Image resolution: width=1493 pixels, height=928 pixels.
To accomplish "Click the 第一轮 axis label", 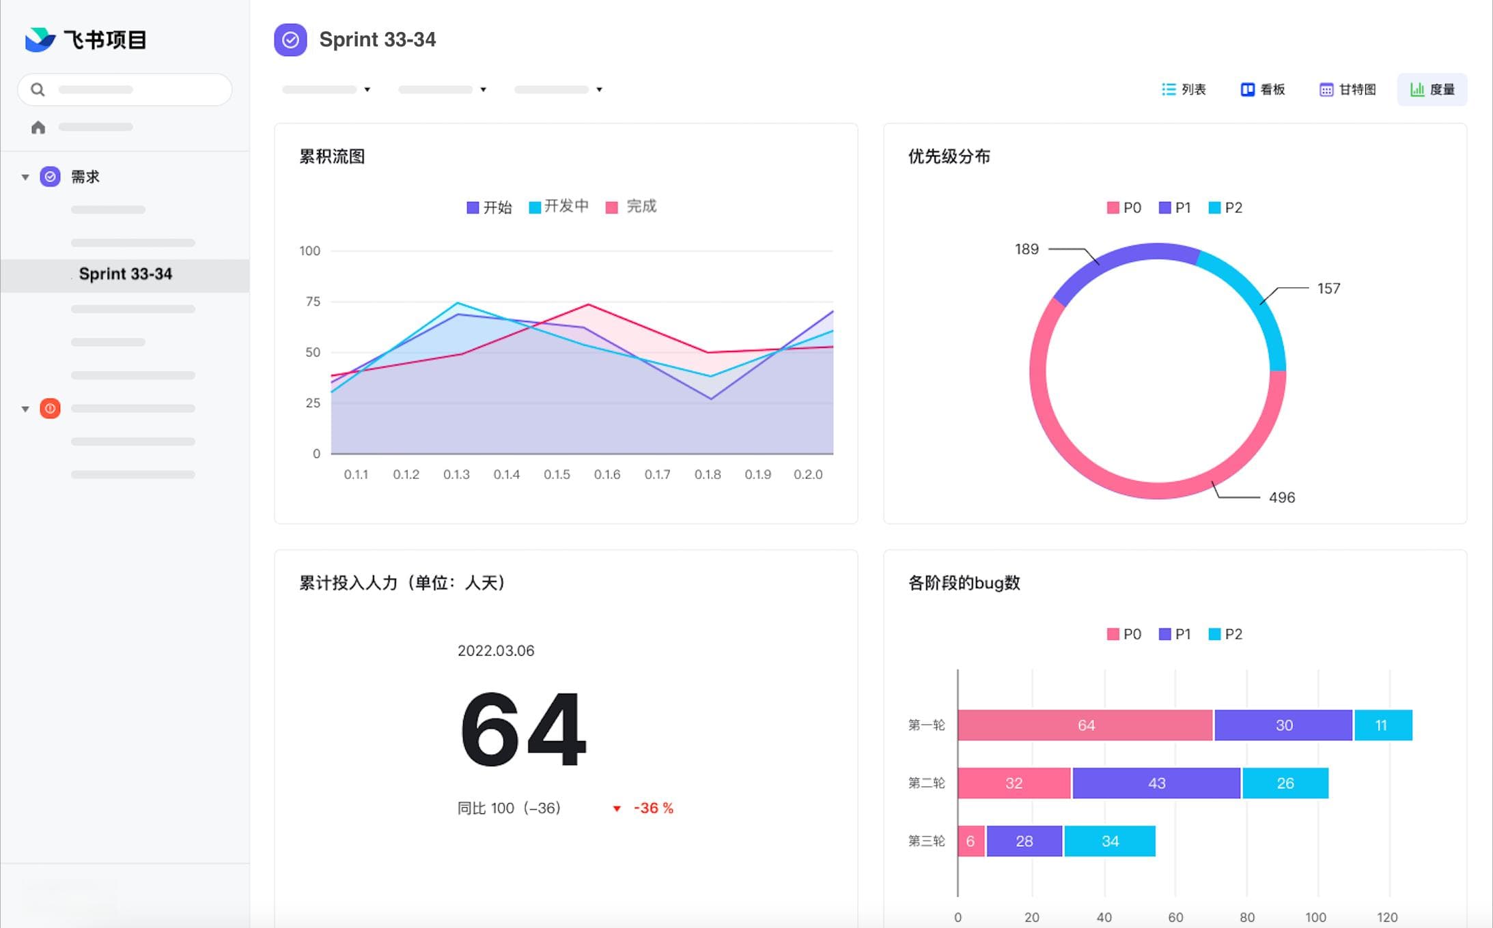I will (x=927, y=725).
